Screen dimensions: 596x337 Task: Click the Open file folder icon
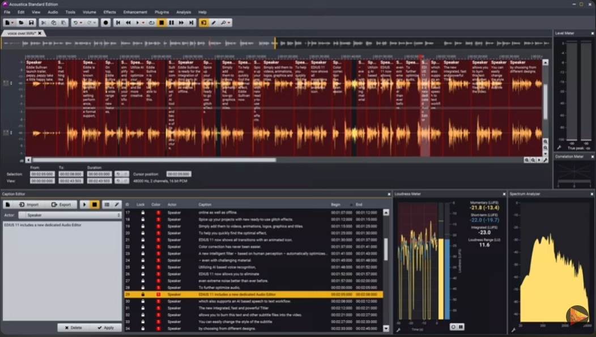pos(22,23)
